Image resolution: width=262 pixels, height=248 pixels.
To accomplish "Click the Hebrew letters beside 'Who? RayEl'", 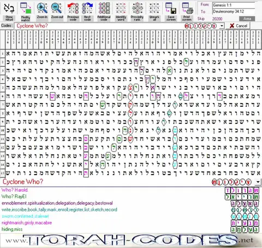I will click(242, 197).
